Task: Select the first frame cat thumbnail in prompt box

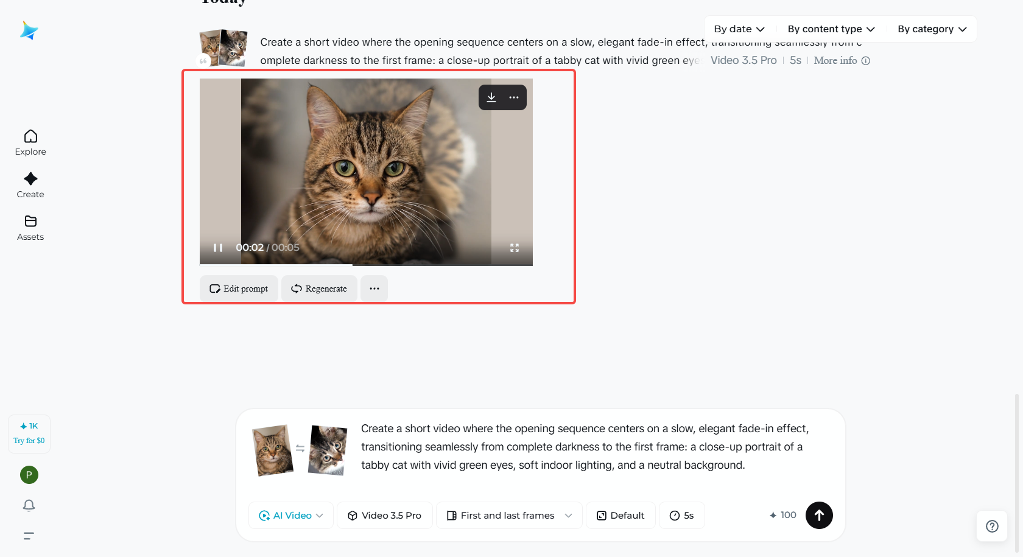Action: point(273,450)
